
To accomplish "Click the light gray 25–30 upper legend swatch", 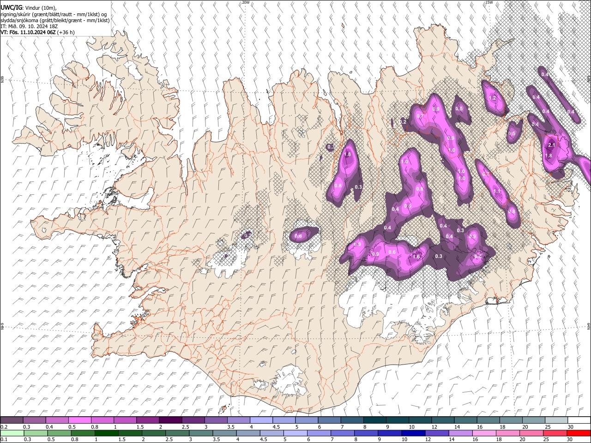I will 556,420.
